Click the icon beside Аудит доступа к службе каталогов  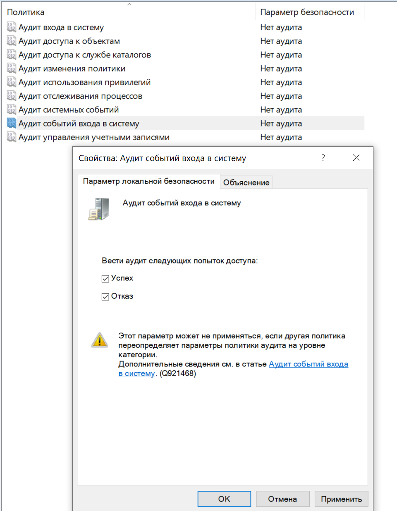[12, 55]
